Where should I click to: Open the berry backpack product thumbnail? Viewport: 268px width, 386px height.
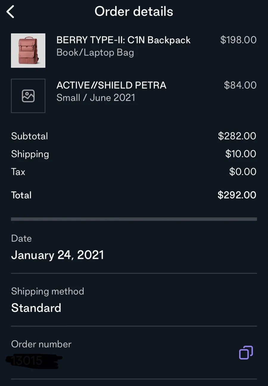(28, 51)
